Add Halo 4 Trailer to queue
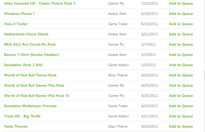The width and height of the screenshot is (205, 132). coord(181,24)
